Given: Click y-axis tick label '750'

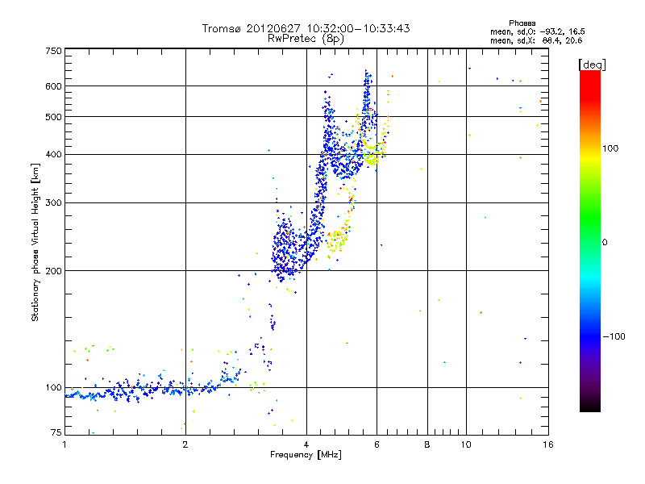Looking at the screenshot, I should tap(53, 51).
